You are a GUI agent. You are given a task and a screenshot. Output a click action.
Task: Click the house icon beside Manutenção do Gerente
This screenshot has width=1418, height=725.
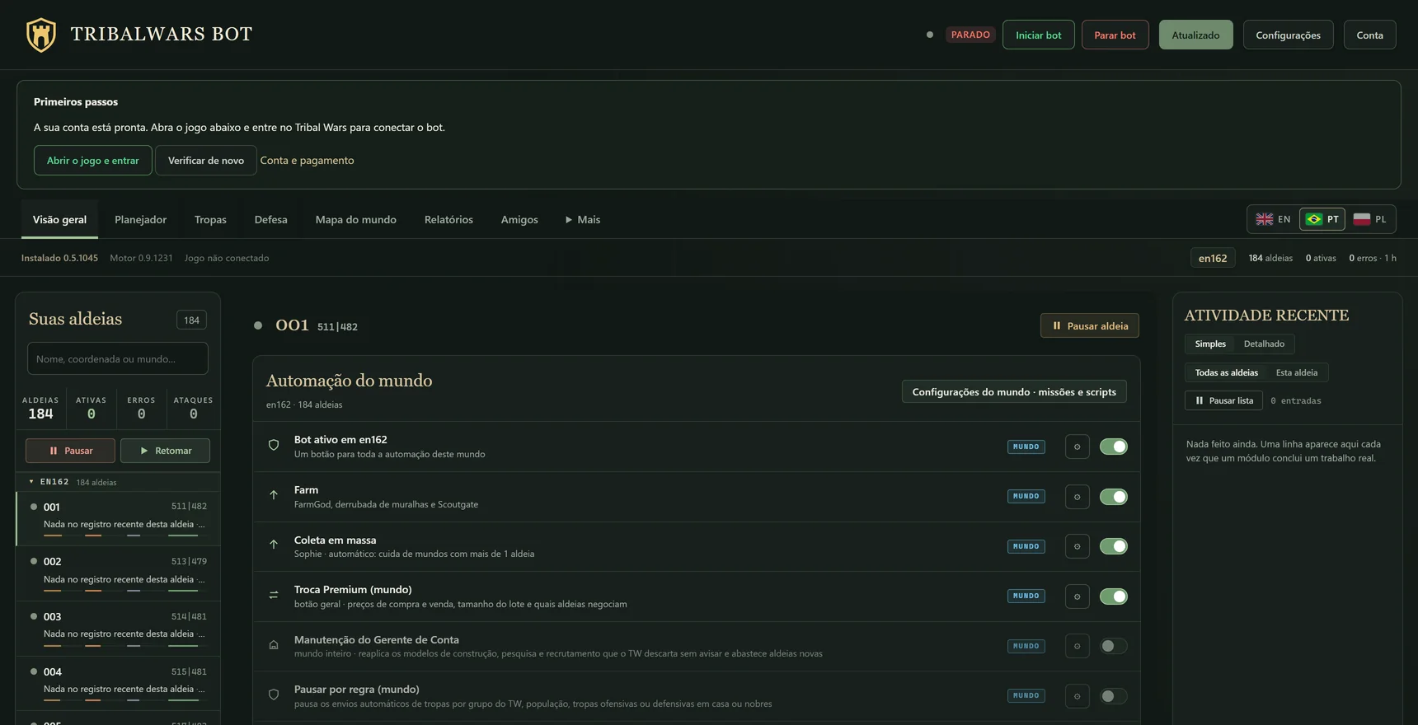(274, 645)
